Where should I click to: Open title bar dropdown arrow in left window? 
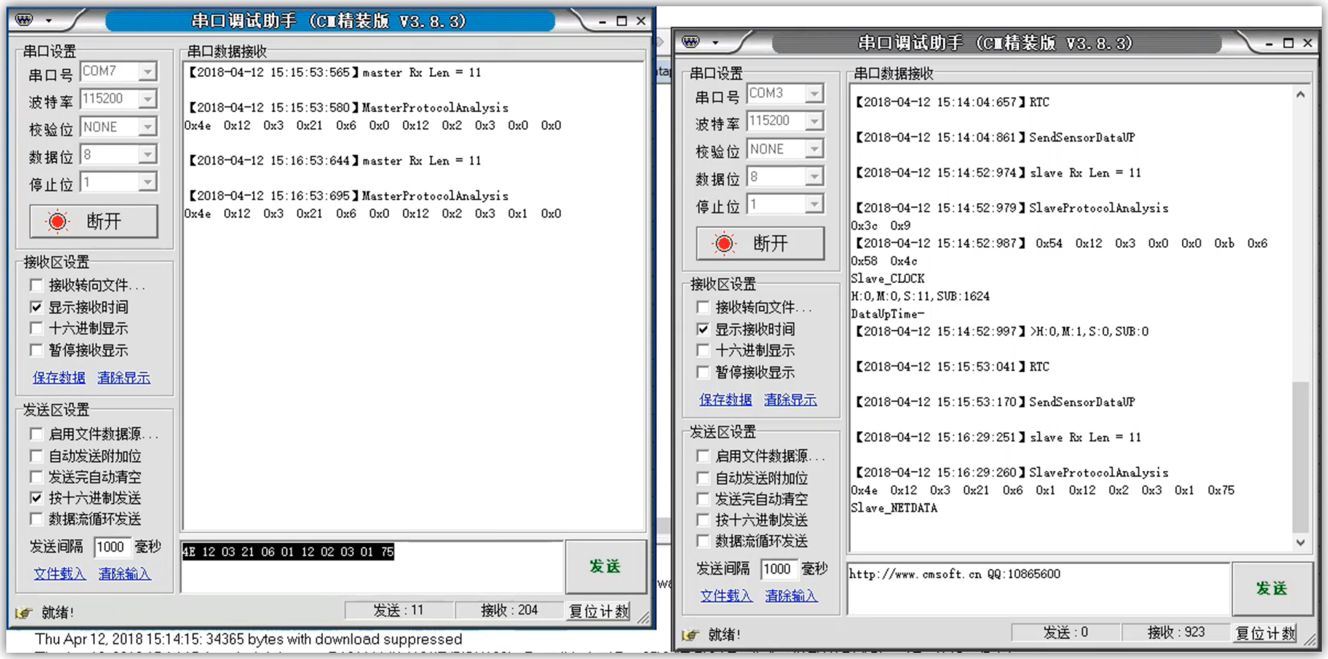pos(49,21)
